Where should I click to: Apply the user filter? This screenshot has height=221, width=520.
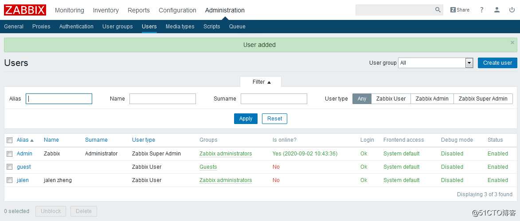[246, 119]
